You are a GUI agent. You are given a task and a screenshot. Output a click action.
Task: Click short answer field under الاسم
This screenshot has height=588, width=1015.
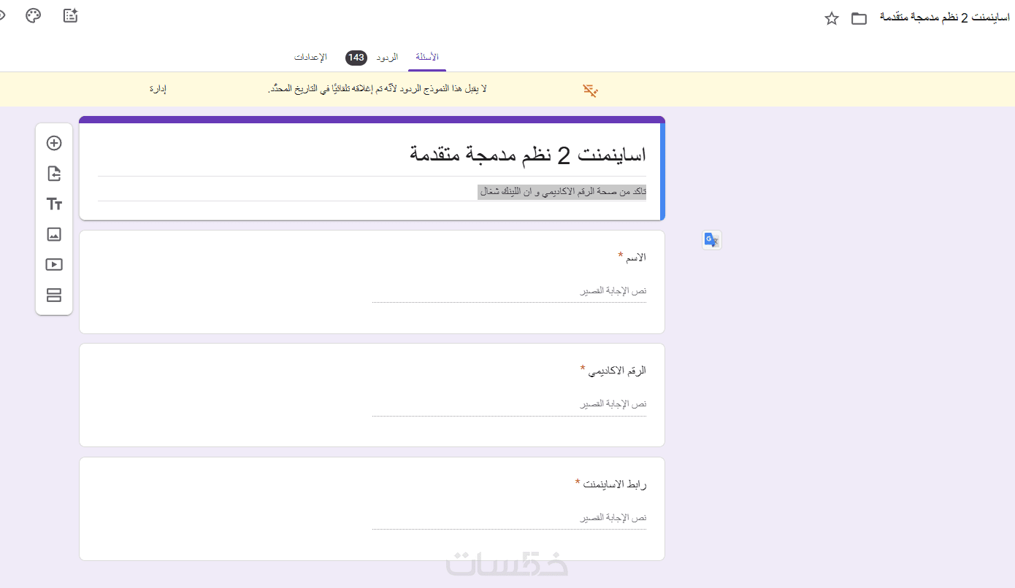510,291
